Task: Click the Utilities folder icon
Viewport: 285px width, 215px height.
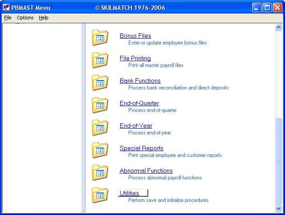Action: click(x=100, y=195)
